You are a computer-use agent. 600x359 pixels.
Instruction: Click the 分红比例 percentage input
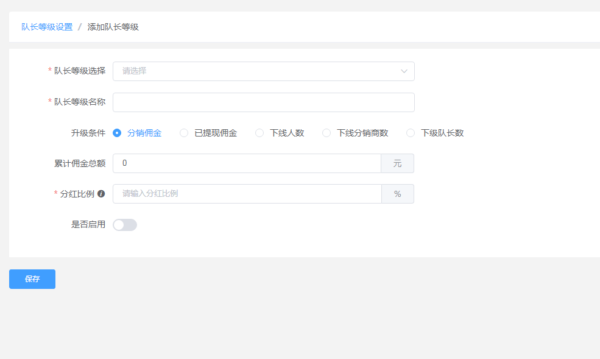pyautogui.click(x=247, y=194)
